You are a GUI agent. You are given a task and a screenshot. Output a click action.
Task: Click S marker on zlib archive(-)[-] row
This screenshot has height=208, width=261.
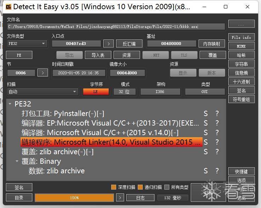click(x=206, y=152)
